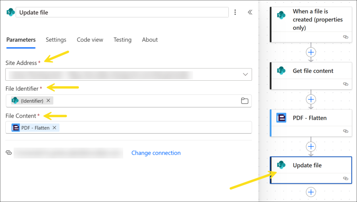Screen dimensions: 357x202
Task: Collapse the Update file panel with double chevron
Action: coord(250,12)
